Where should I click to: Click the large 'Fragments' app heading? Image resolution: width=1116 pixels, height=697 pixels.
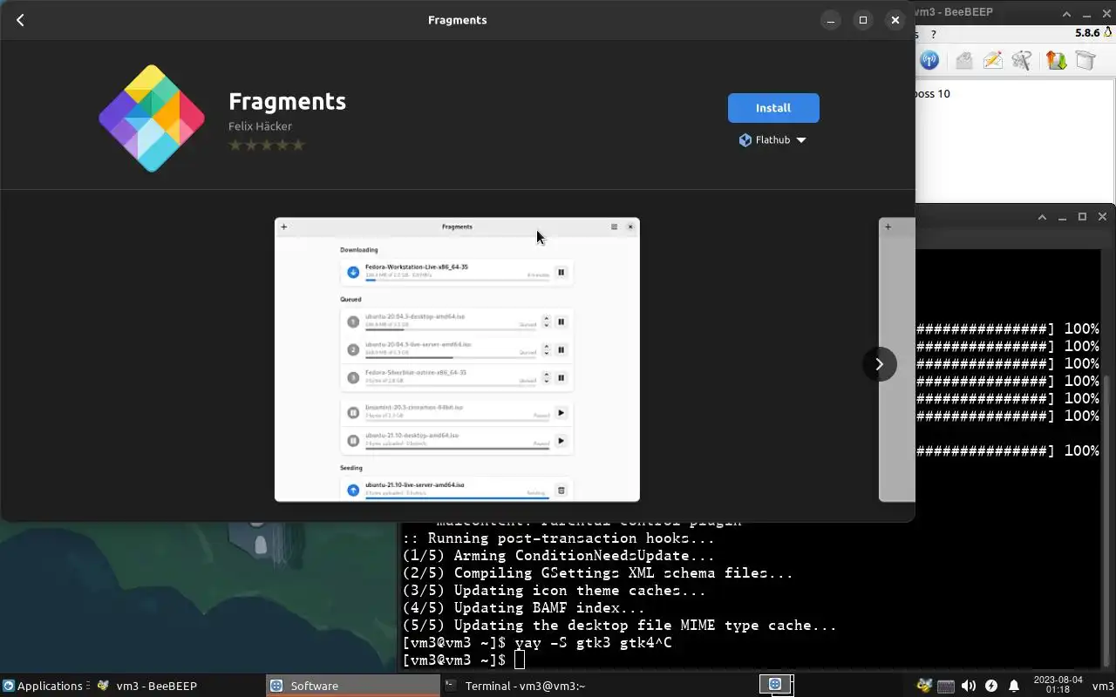point(287,101)
